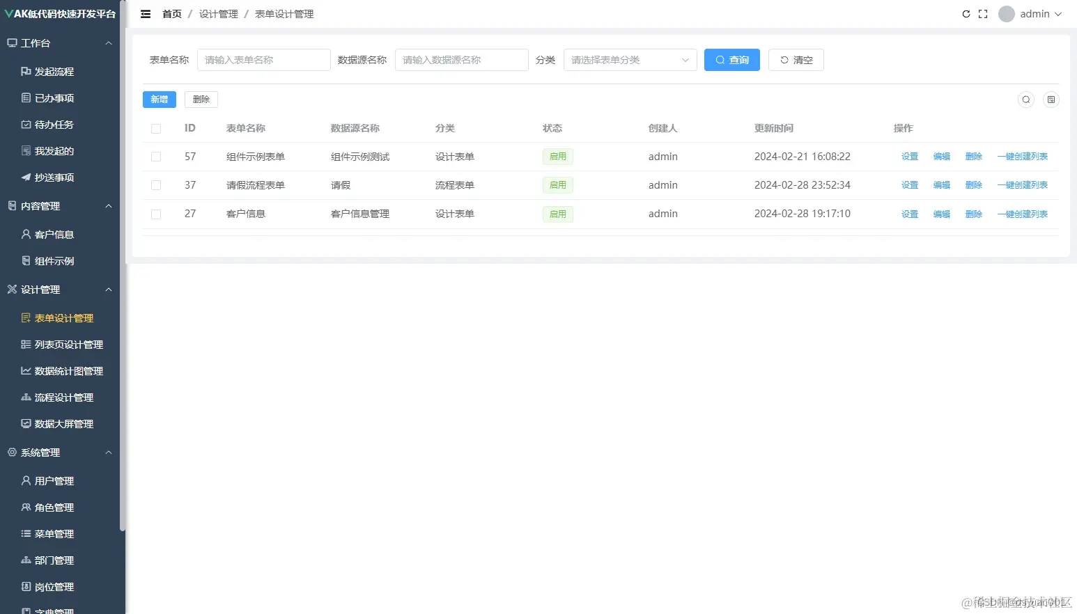The height and width of the screenshot is (614, 1077).
Task: Select the checkbox for form ID 57
Action: [x=155, y=157]
